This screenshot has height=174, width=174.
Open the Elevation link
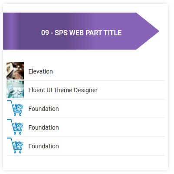click(40, 71)
